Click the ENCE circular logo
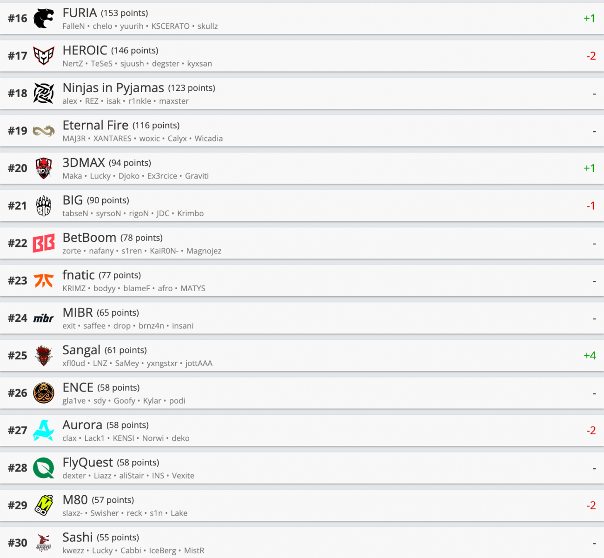This screenshot has width=604, height=558. pyautogui.click(x=44, y=393)
